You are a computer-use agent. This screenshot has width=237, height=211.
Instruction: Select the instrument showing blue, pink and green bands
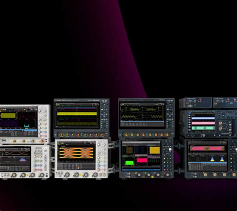(x=208, y=123)
